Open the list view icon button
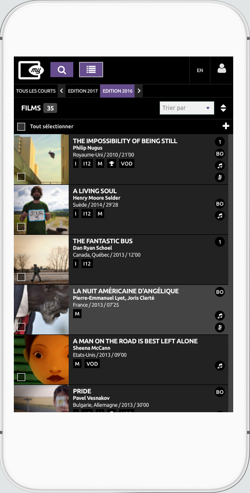Image resolution: width=250 pixels, height=493 pixels. click(x=91, y=69)
